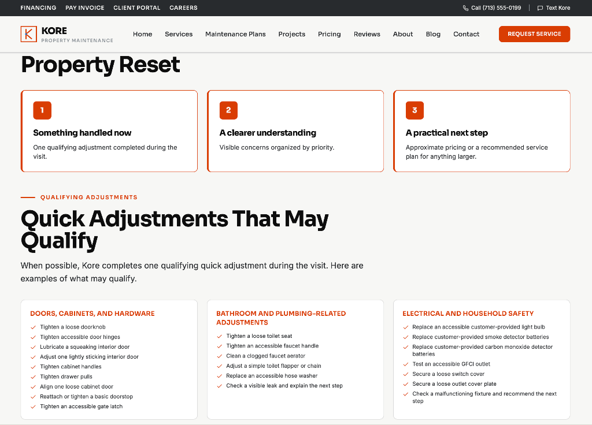Click checkmark beside smoke detector batteries item
Viewport: 592px width, 425px height.
coord(405,337)
